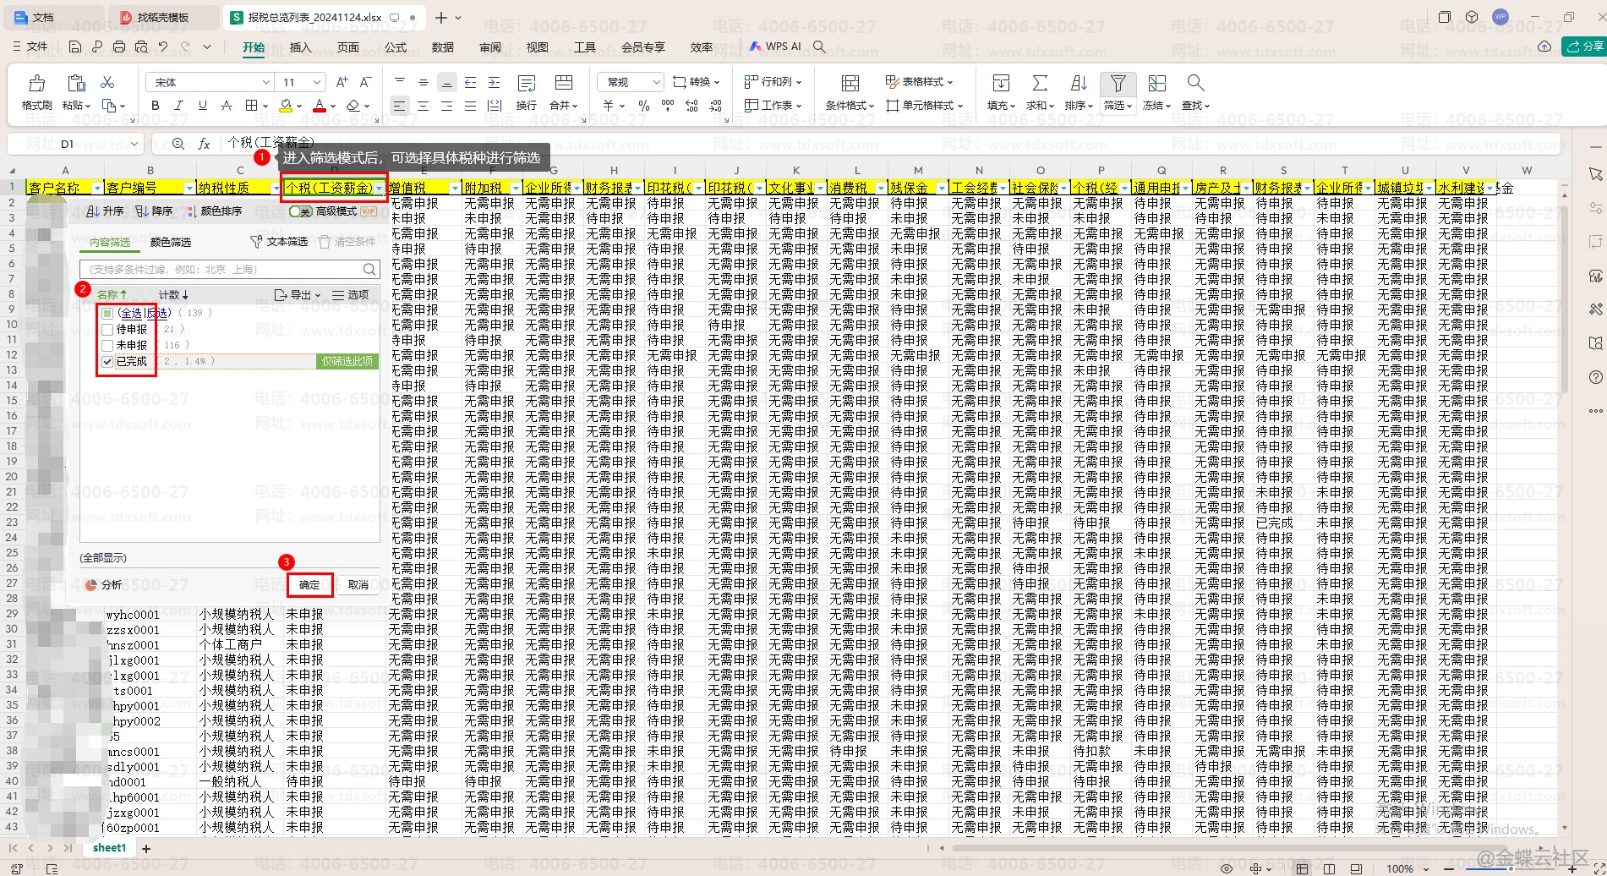Open filter dropdown for 个税(工资薪金) column
The height and width of the screenshot is (876, 1607).
click(380, 188)
